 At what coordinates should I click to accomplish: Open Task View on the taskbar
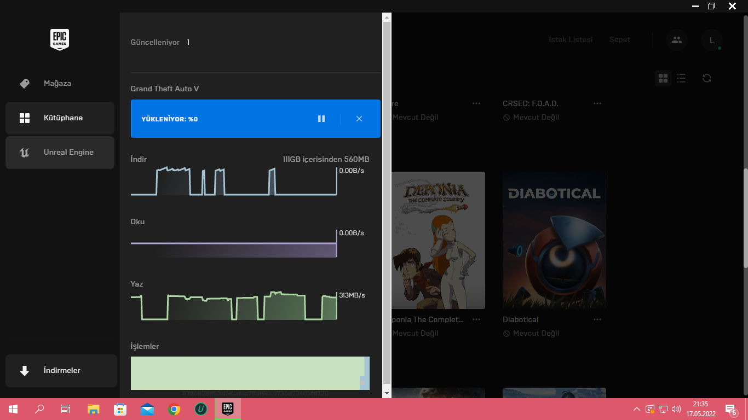pyautogui.click(x=66, y=409)
